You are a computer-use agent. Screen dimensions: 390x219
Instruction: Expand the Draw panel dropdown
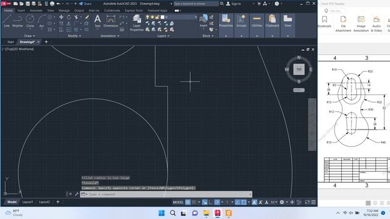pos(29,36)
